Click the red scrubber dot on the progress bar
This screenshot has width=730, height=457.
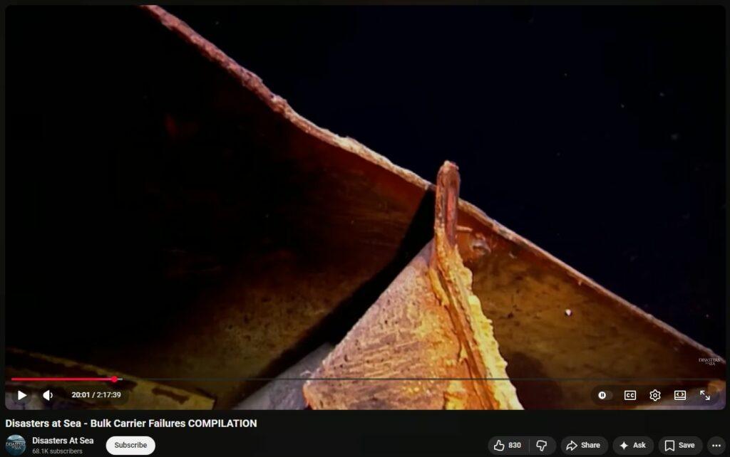(x=114, y=379)
